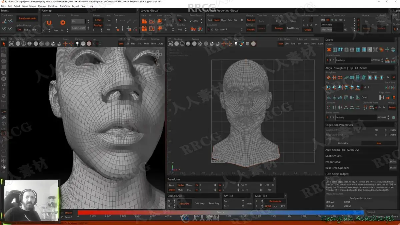Image resolution: width=400 pixels, height=225 pixels.
Task: Click Configure Interaction... button
Action: (x=361, y=198)
